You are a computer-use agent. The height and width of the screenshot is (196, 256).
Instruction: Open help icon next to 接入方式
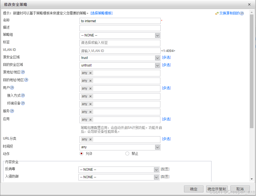23,95
